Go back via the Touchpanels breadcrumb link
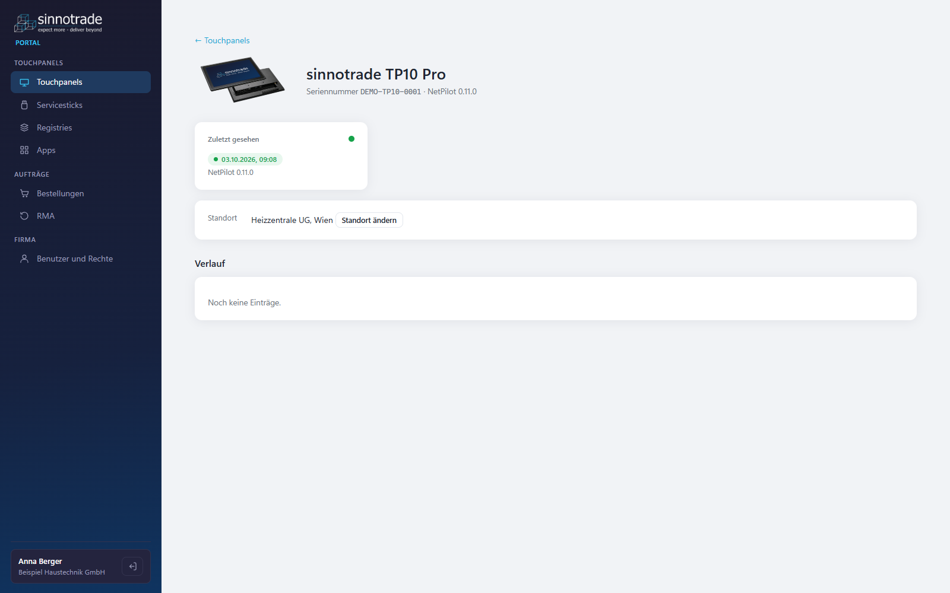 click(222, 40)
